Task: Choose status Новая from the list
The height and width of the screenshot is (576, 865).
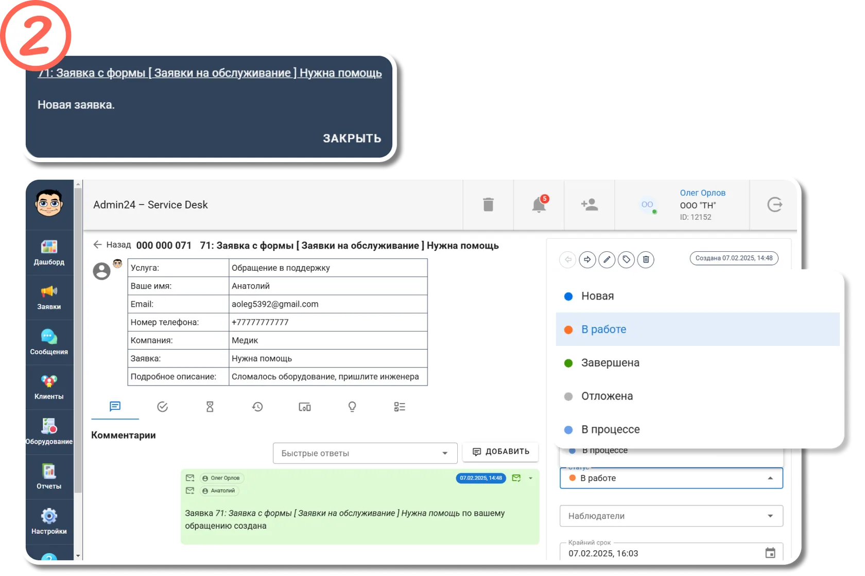Action: pos(698,296)
